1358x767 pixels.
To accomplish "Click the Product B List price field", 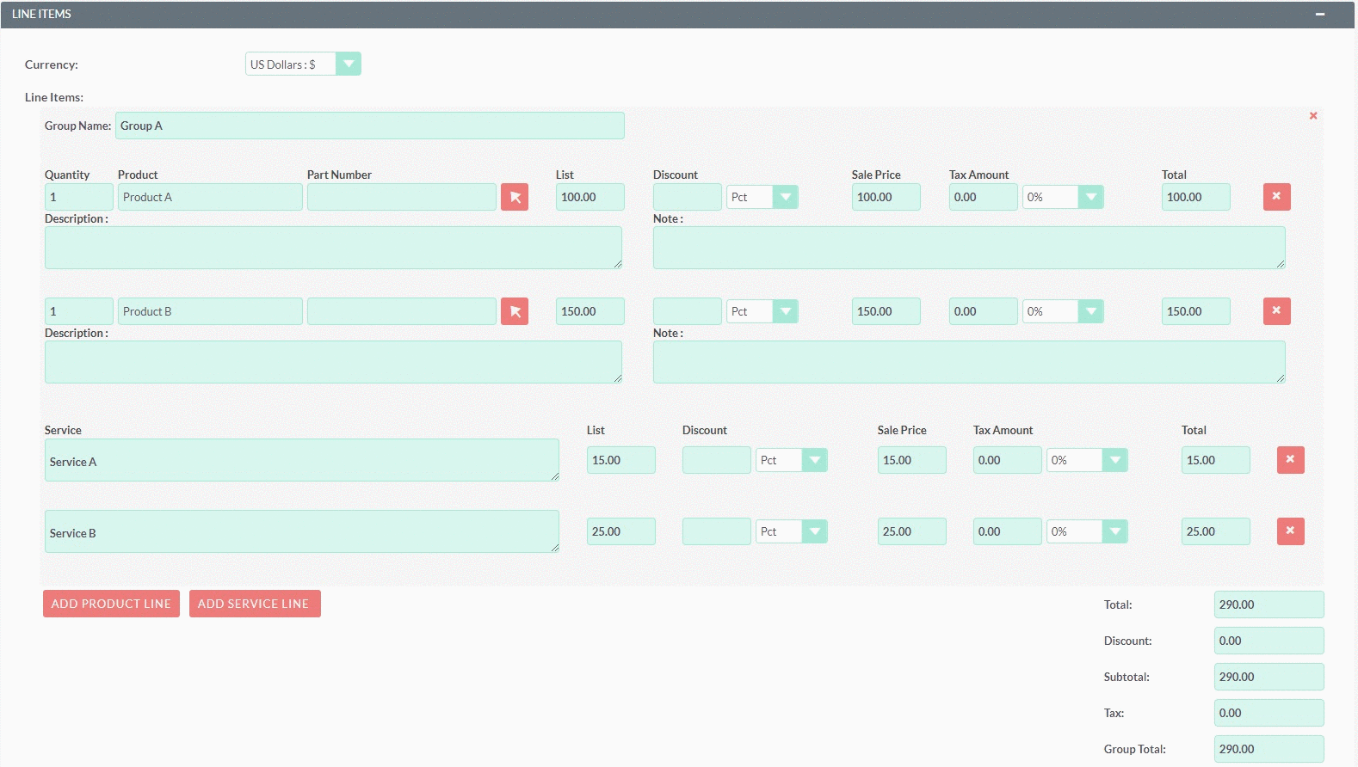I will tap(589, 311).
